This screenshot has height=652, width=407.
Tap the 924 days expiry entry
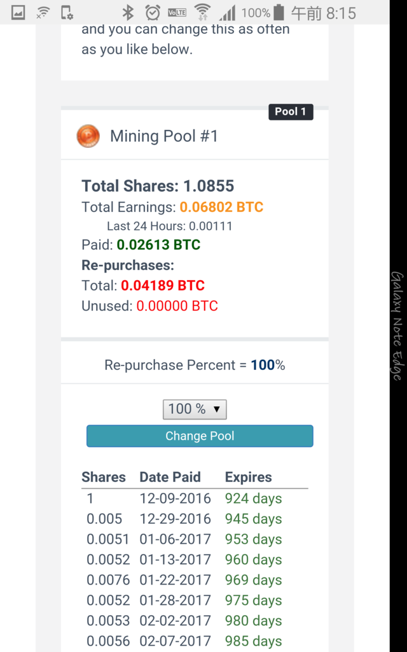click(253, 498)
